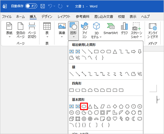Click ページ区切り button
This screenshot has width=164, height=134.
(x=32, y=30)
